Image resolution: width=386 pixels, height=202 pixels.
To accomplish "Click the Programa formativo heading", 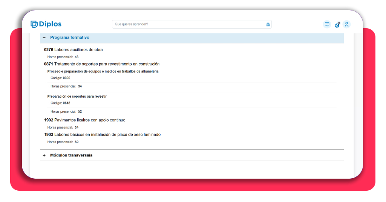I will click(70, 37).
